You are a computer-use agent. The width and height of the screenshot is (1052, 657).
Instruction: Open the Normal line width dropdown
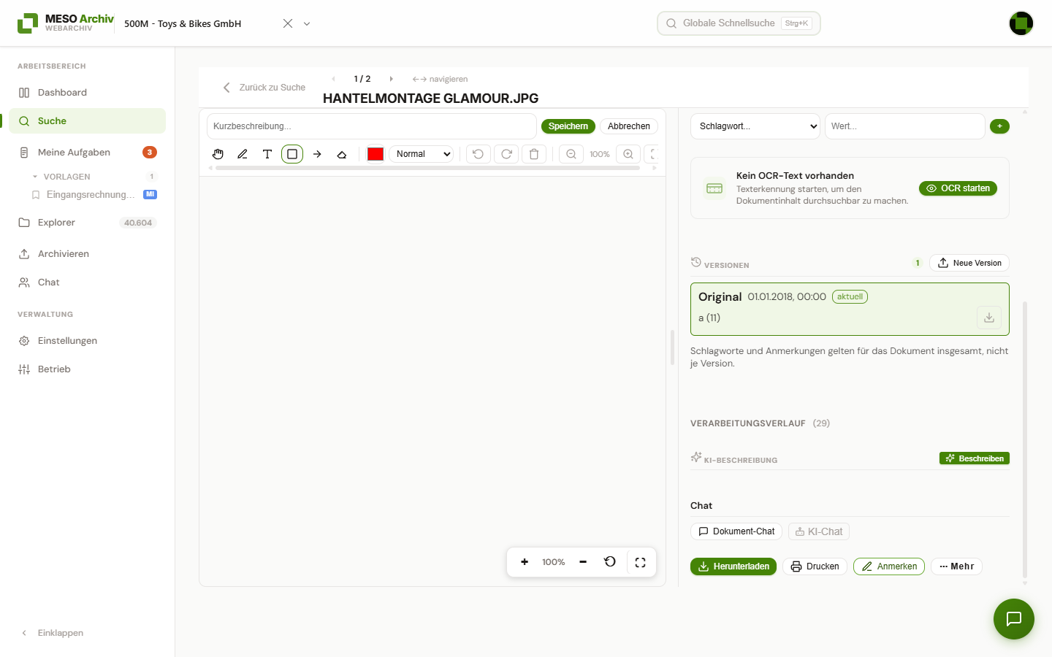click(422, 154)
